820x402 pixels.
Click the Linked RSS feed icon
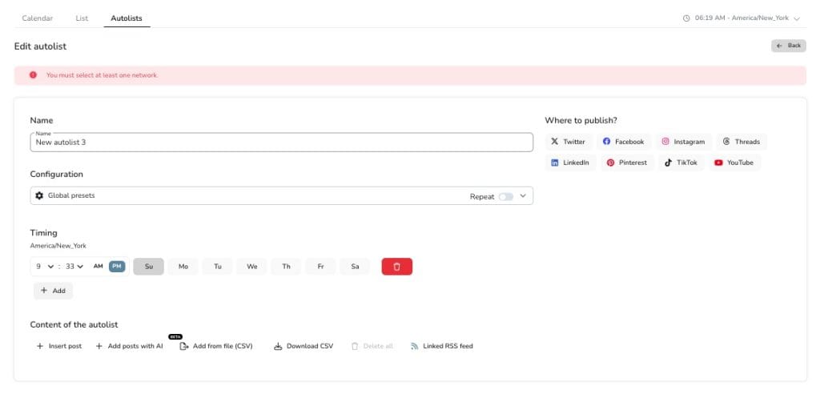(x=415, y=346)
